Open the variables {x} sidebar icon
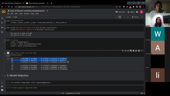The height and width of the screenshot is (96, 170). tap(2, 27)
